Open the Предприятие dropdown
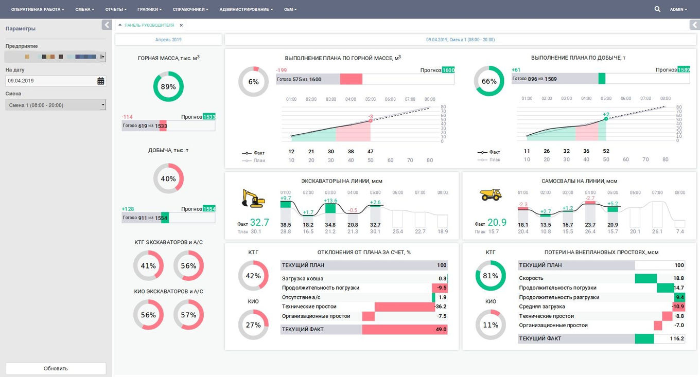 coord(56,57)
